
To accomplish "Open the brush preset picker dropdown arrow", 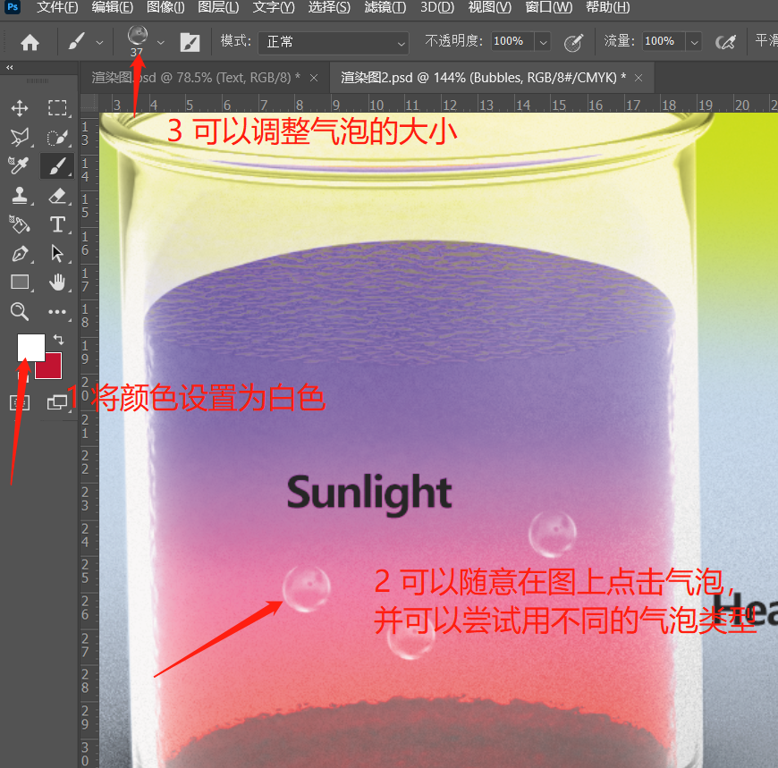I will click(x=160, y=43).
